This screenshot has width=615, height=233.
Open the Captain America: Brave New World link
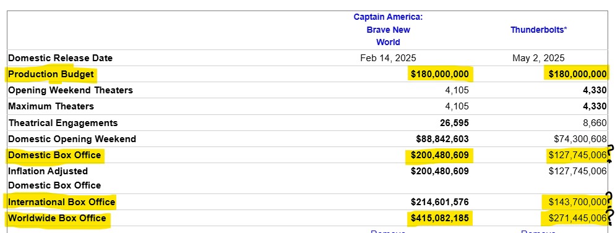389,30
